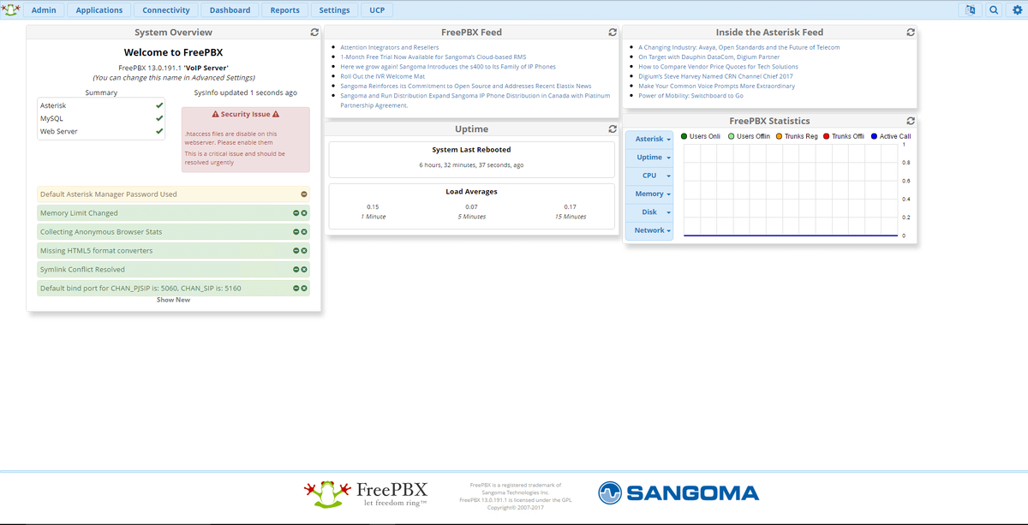Click minus icon on Collecting Anonymous Browser Stats notice

click(296, 232)
